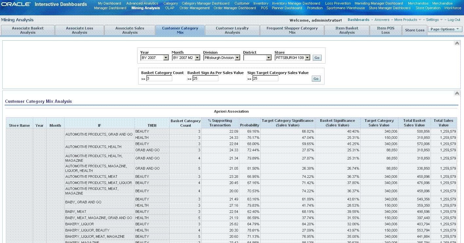Go to My Dashboard

click(109, 3)
